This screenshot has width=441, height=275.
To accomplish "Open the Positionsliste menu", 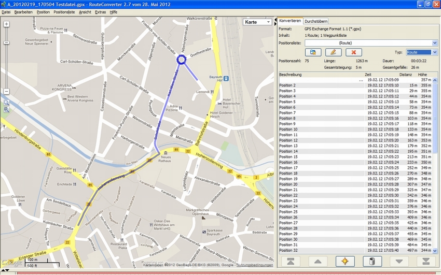I will point(64,12).
